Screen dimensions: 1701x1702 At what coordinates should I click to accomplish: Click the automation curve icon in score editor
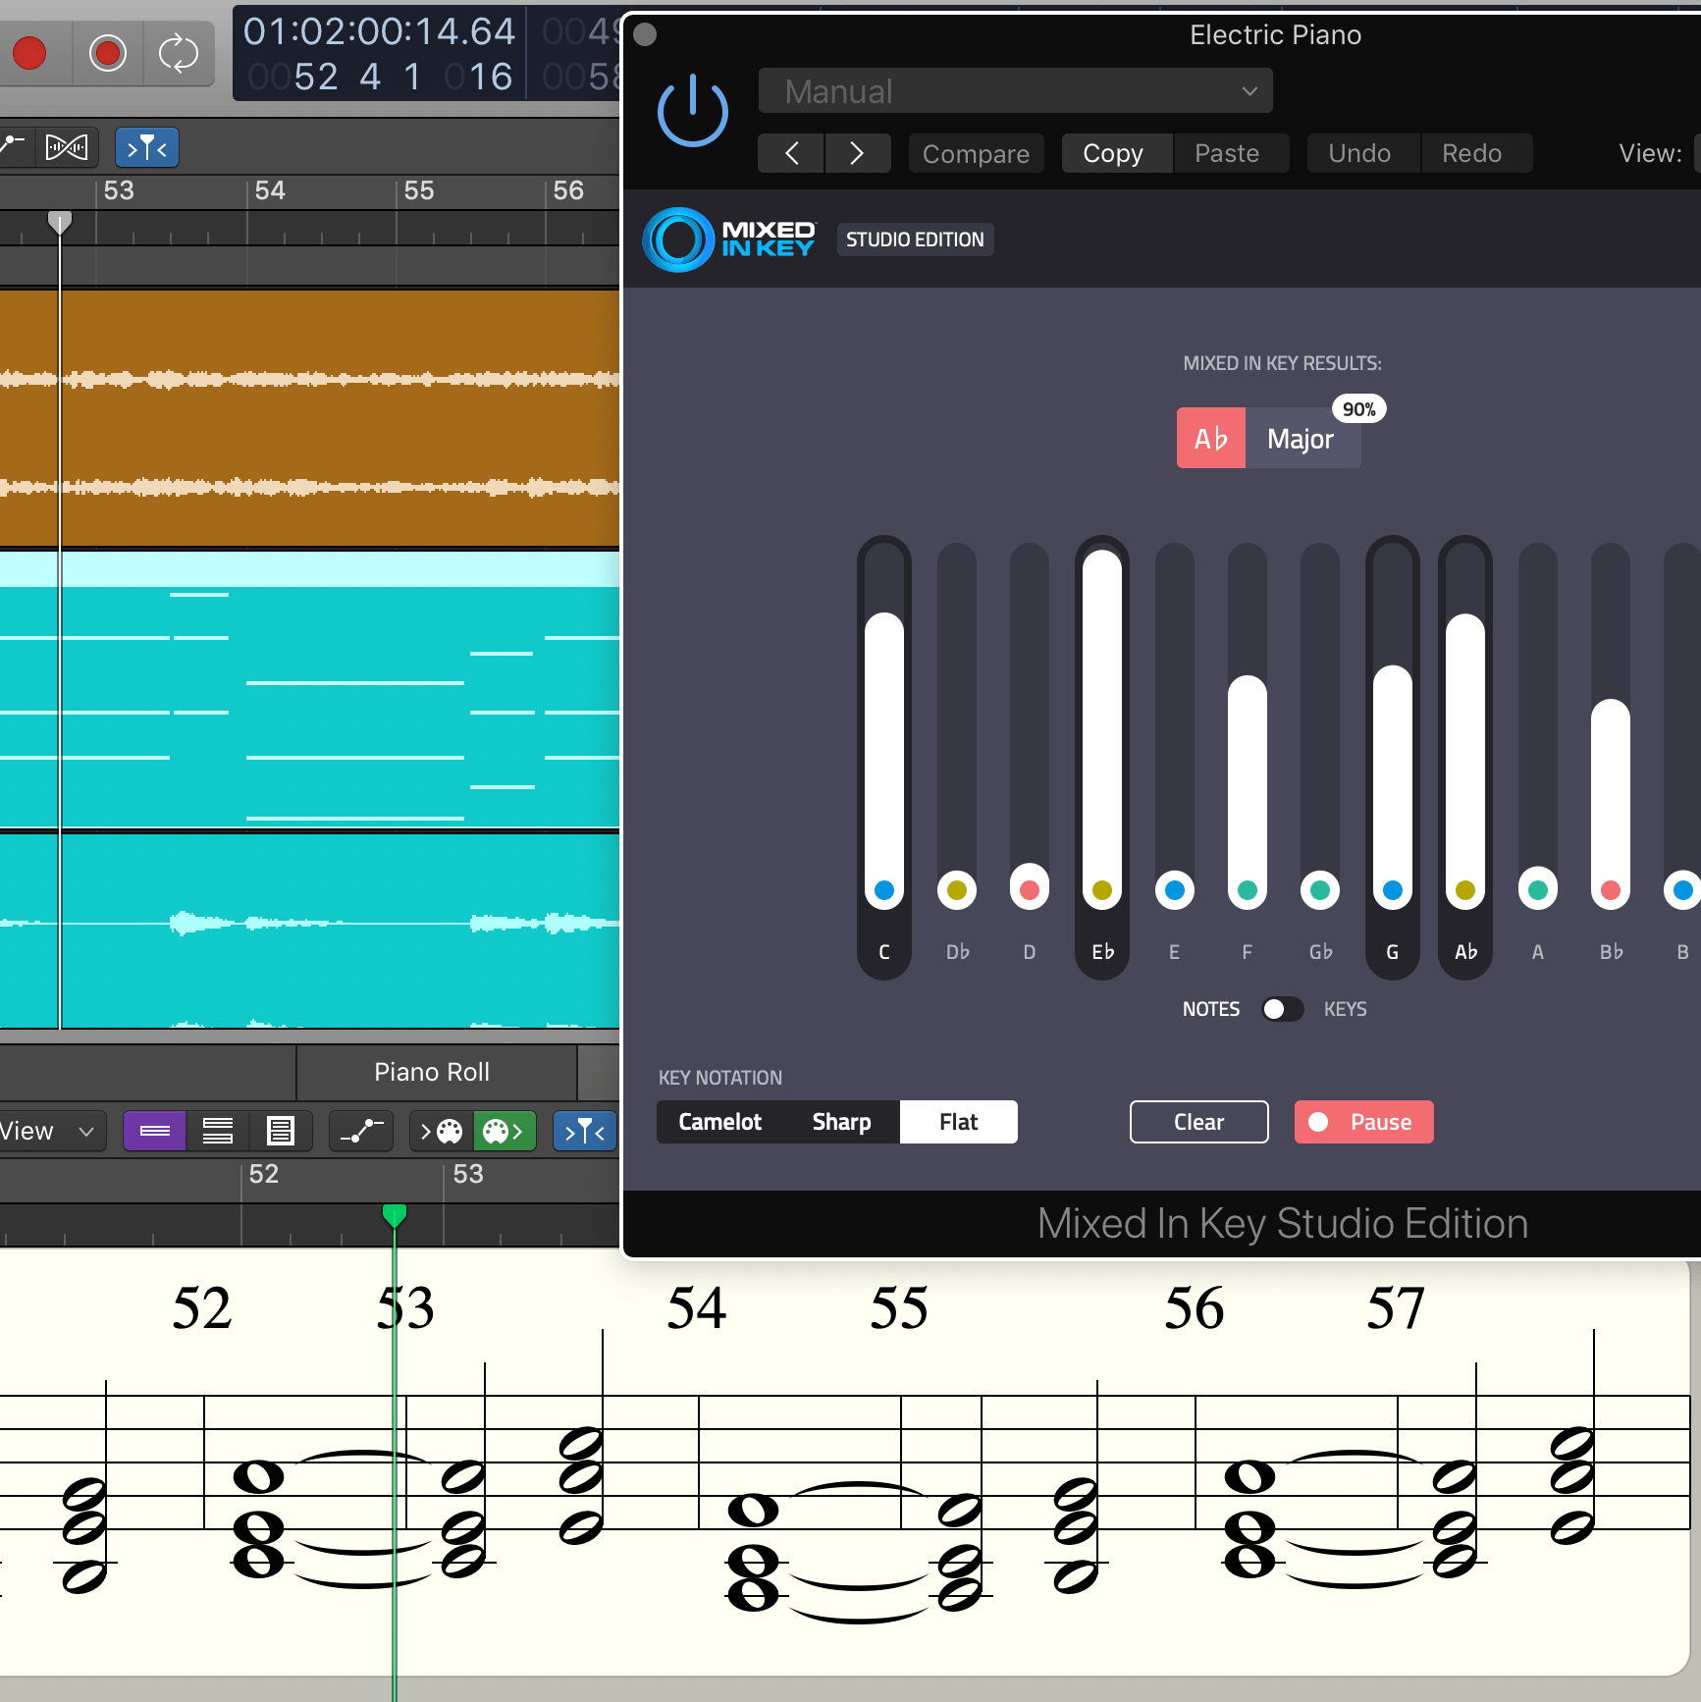click(x=361, y=1132)
